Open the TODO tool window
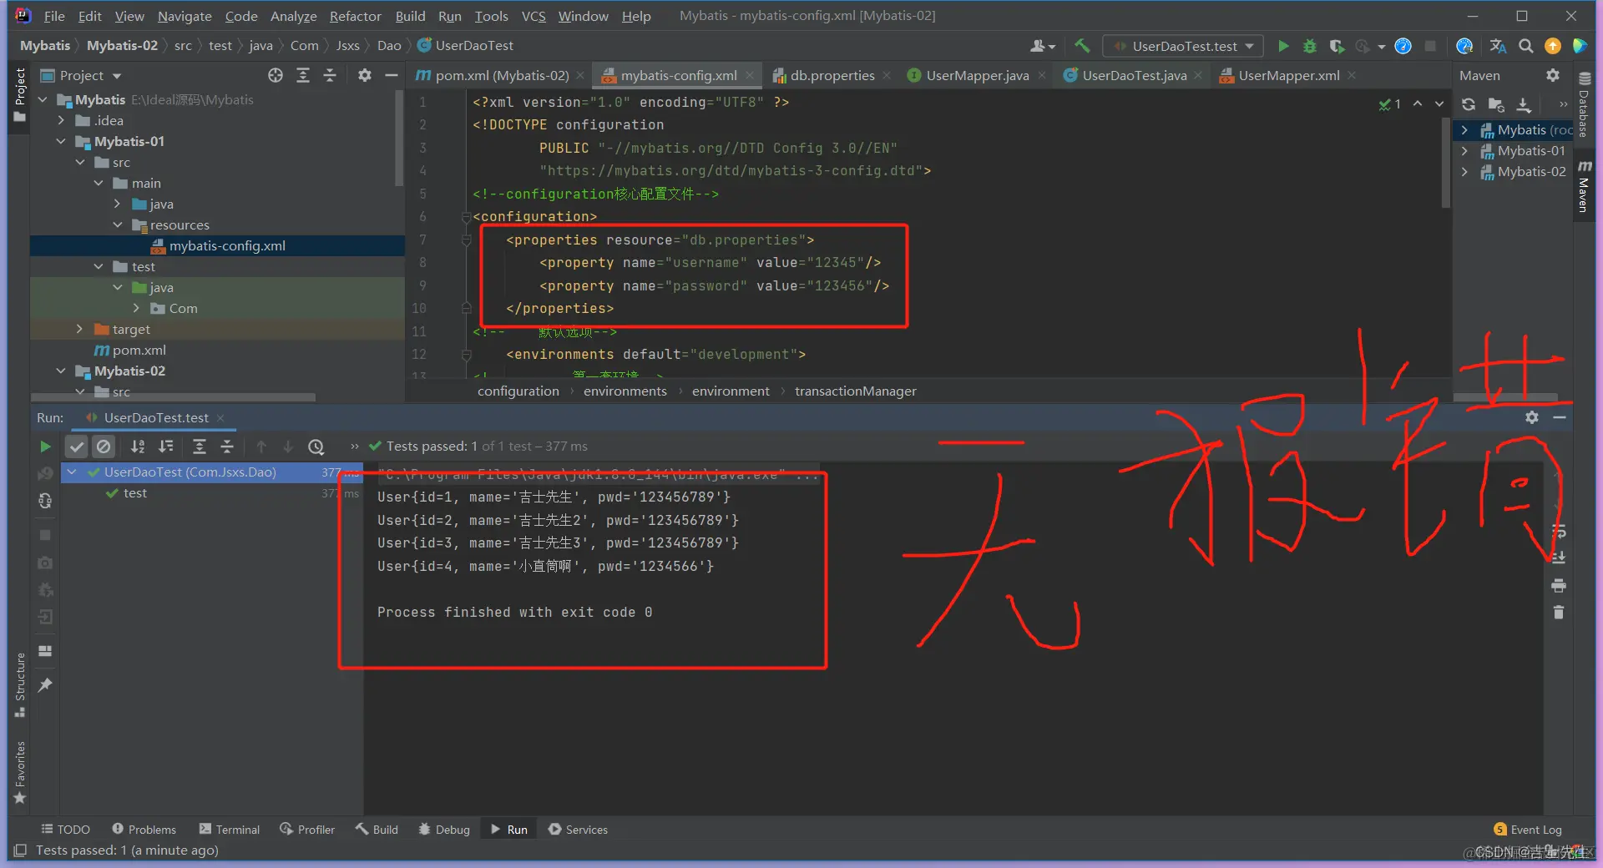The height and width of the screenshot is (868, 1603). point(65,829)
